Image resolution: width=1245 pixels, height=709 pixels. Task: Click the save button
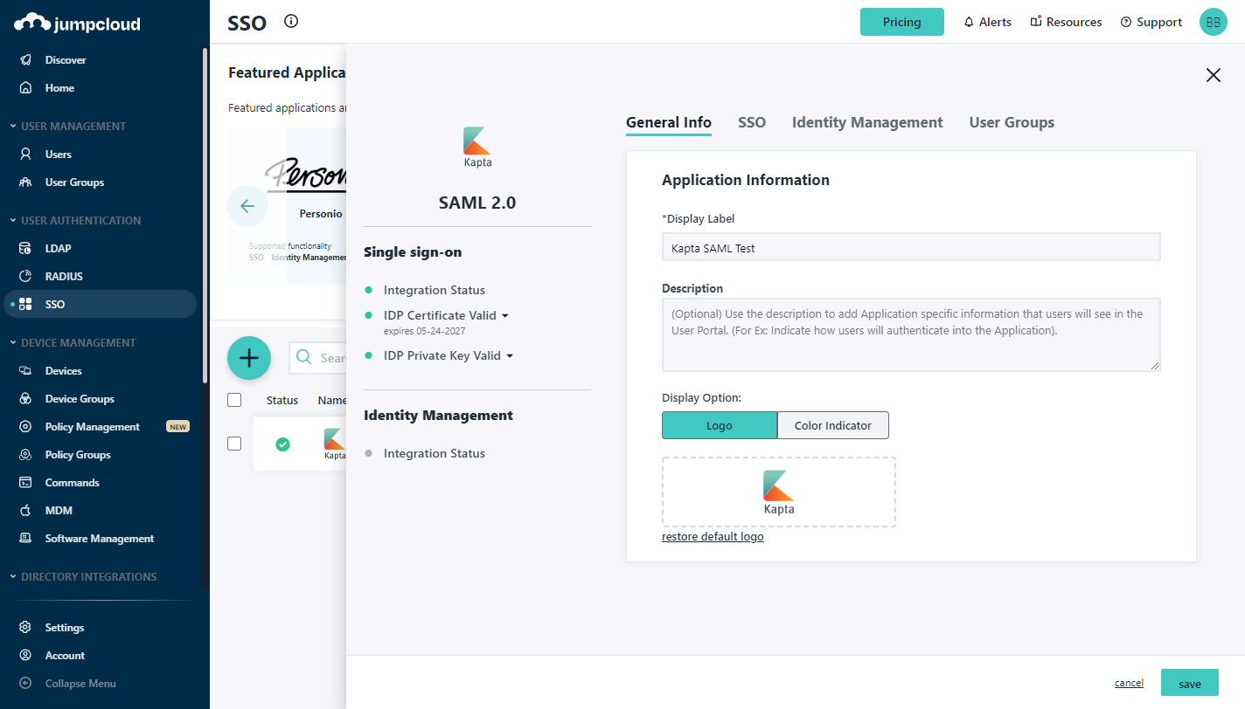(x=1189, y=684)
